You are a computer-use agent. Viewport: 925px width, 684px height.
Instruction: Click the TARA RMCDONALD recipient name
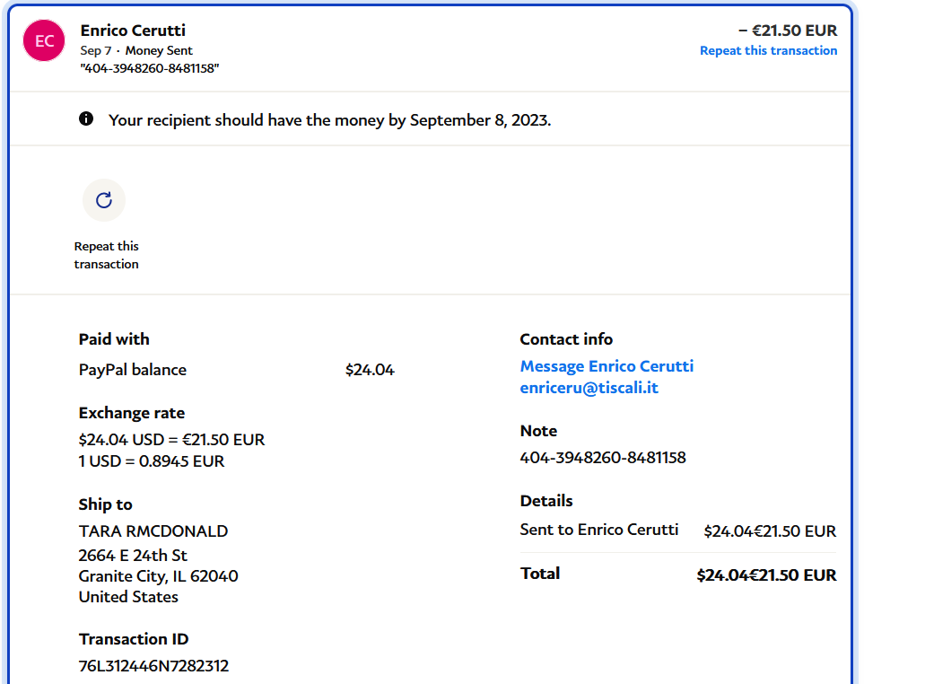(x=153, y=531)
